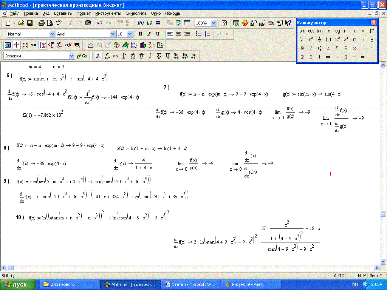Insert a derivative operator from Calculus toolbar
This screenshot has height=290, width=387.
98,56
